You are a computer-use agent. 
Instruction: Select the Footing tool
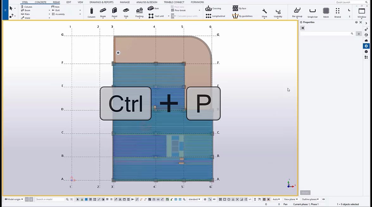coord(139,12)
